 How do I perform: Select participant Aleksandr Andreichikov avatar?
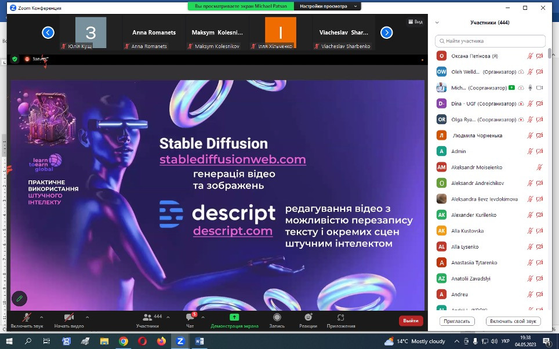click(x=441, y=183)
